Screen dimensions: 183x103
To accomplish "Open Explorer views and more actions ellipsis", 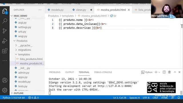I will point(40,10).
